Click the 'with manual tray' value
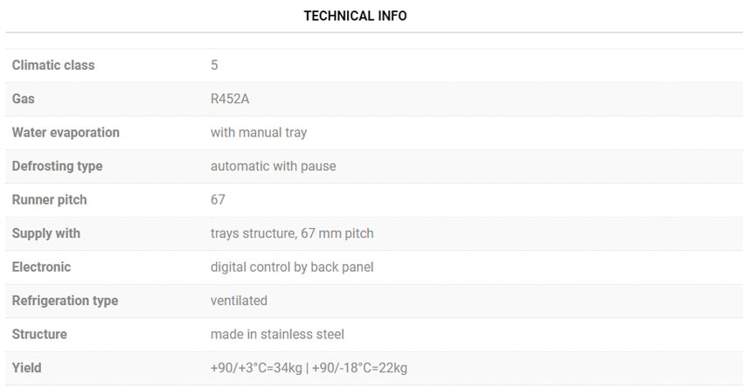The height and width of the screenshot is (388, 743). [x=259, y=133]
